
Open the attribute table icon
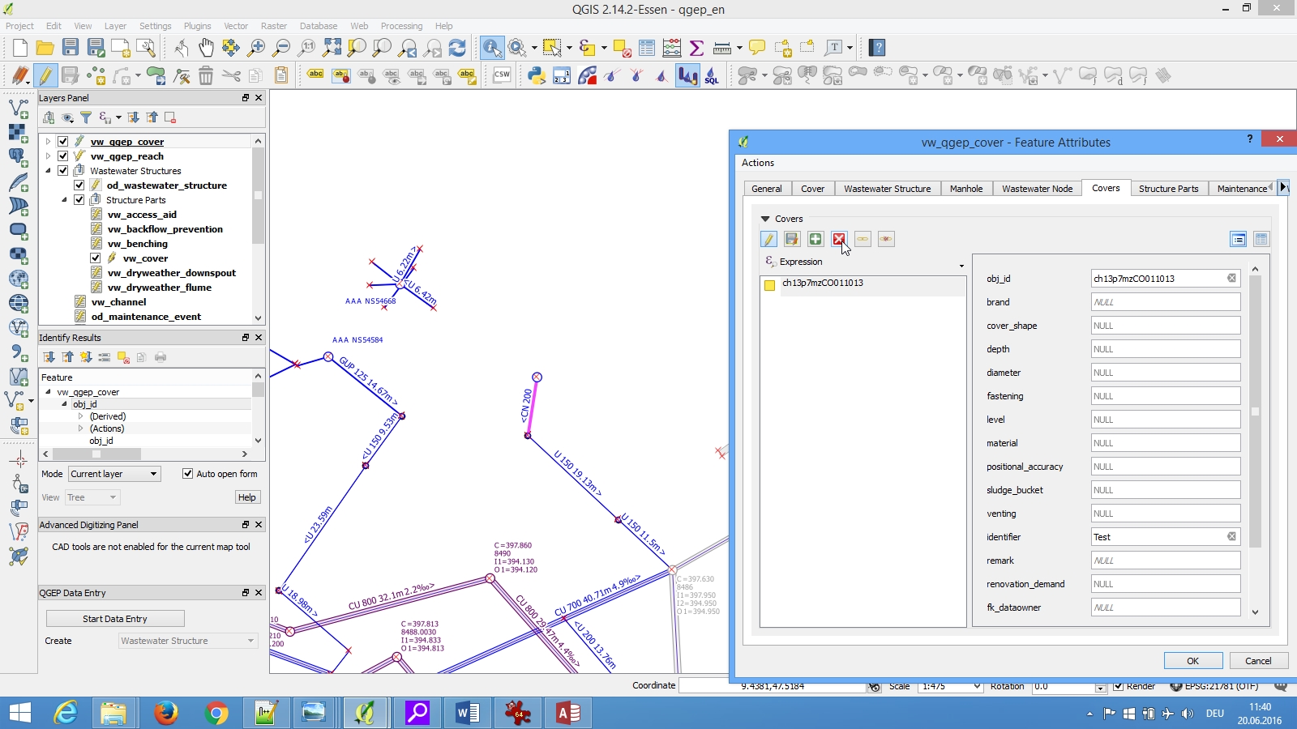(647, 48)
